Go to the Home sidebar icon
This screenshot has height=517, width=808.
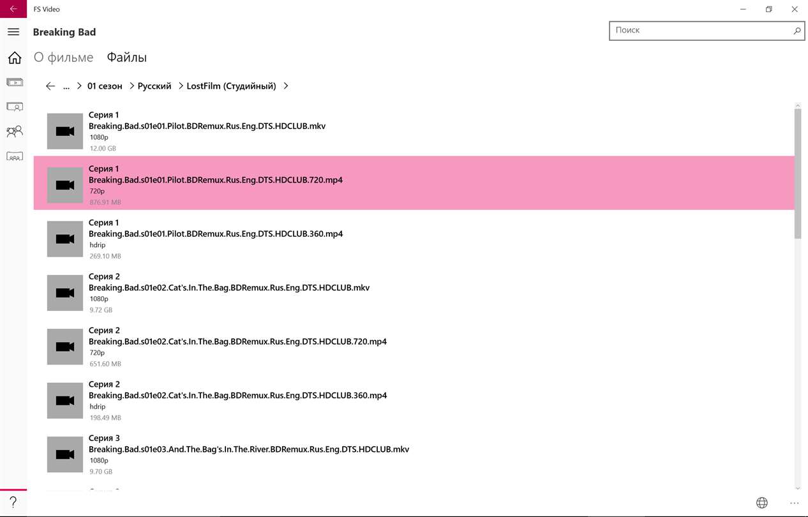pos(14,58)
